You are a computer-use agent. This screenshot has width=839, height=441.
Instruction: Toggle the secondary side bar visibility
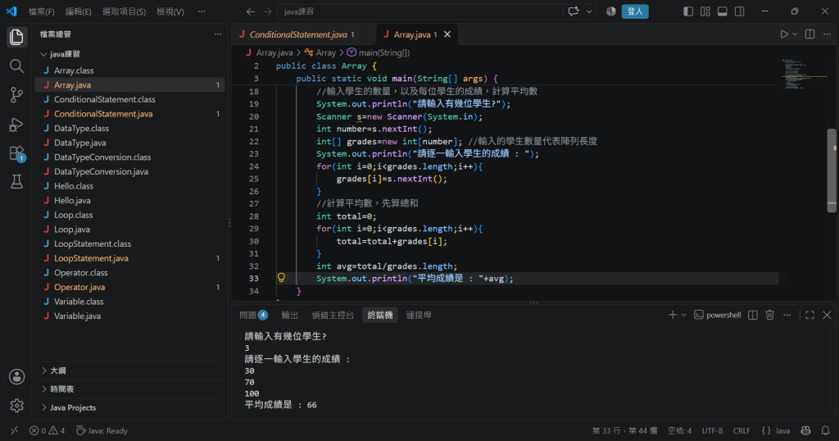(x=740, y=11)
